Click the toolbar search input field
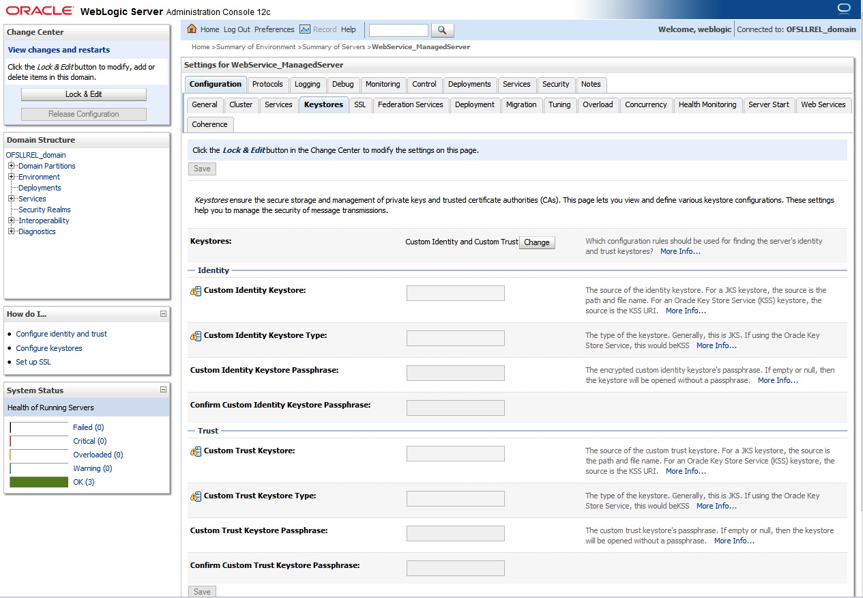 (398, 30)
